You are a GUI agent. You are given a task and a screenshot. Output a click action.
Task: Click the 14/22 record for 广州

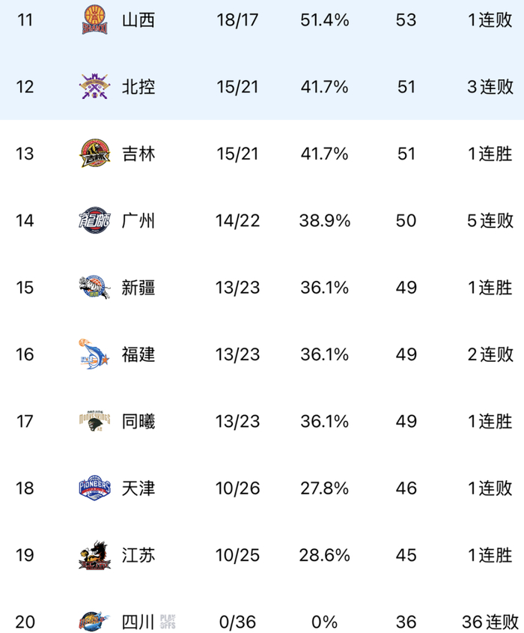tap(237, 221)
